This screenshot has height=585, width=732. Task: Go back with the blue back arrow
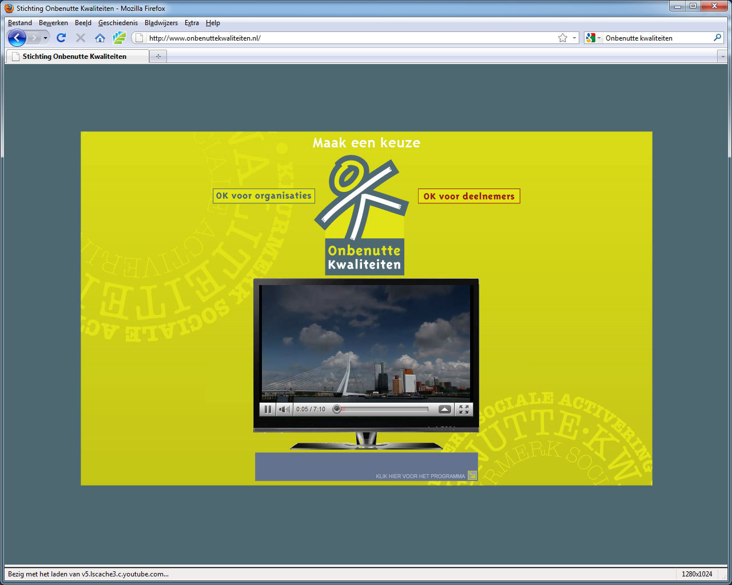17,38
